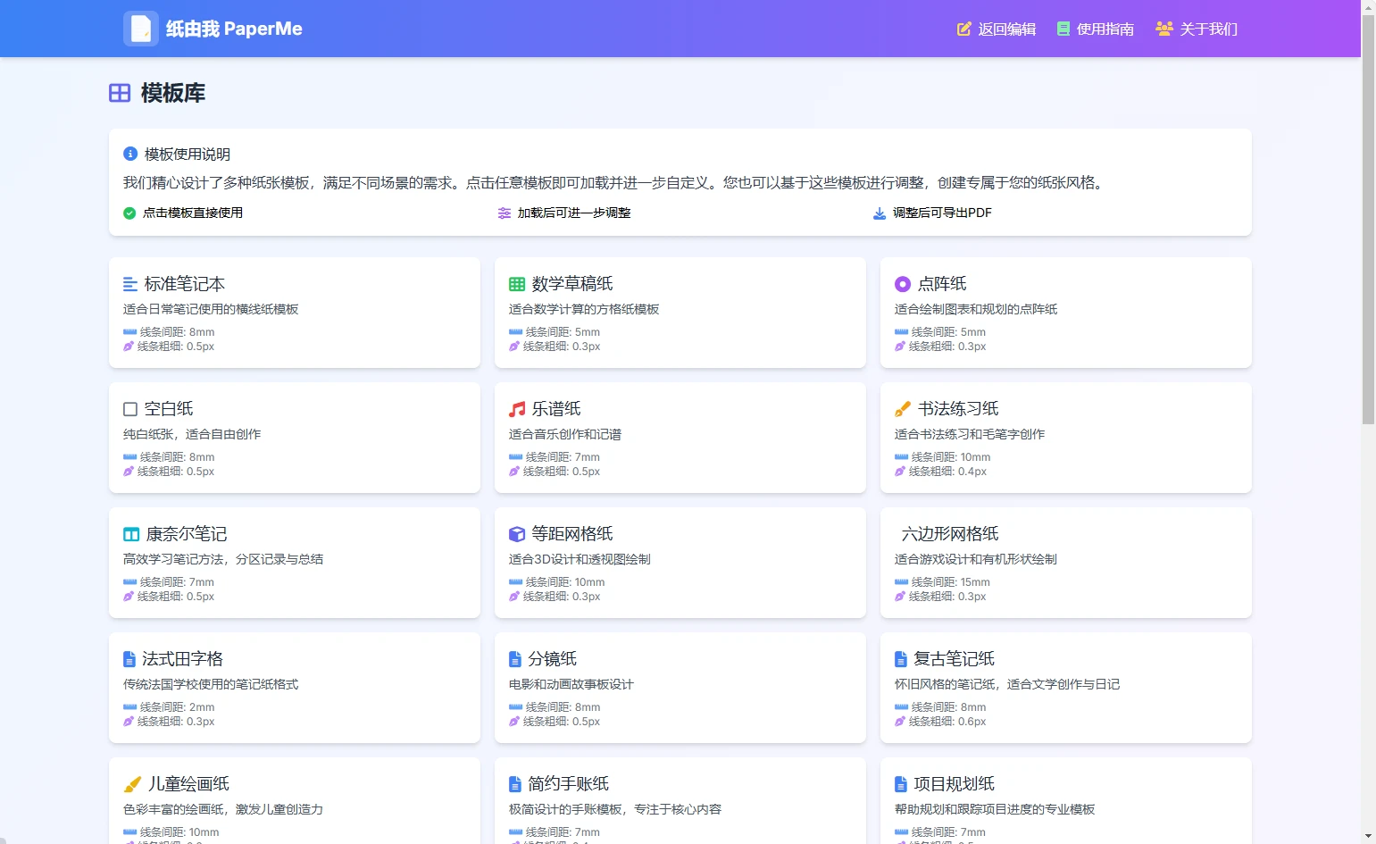Click the cube icon on 等距网格纸

[517, 534]
